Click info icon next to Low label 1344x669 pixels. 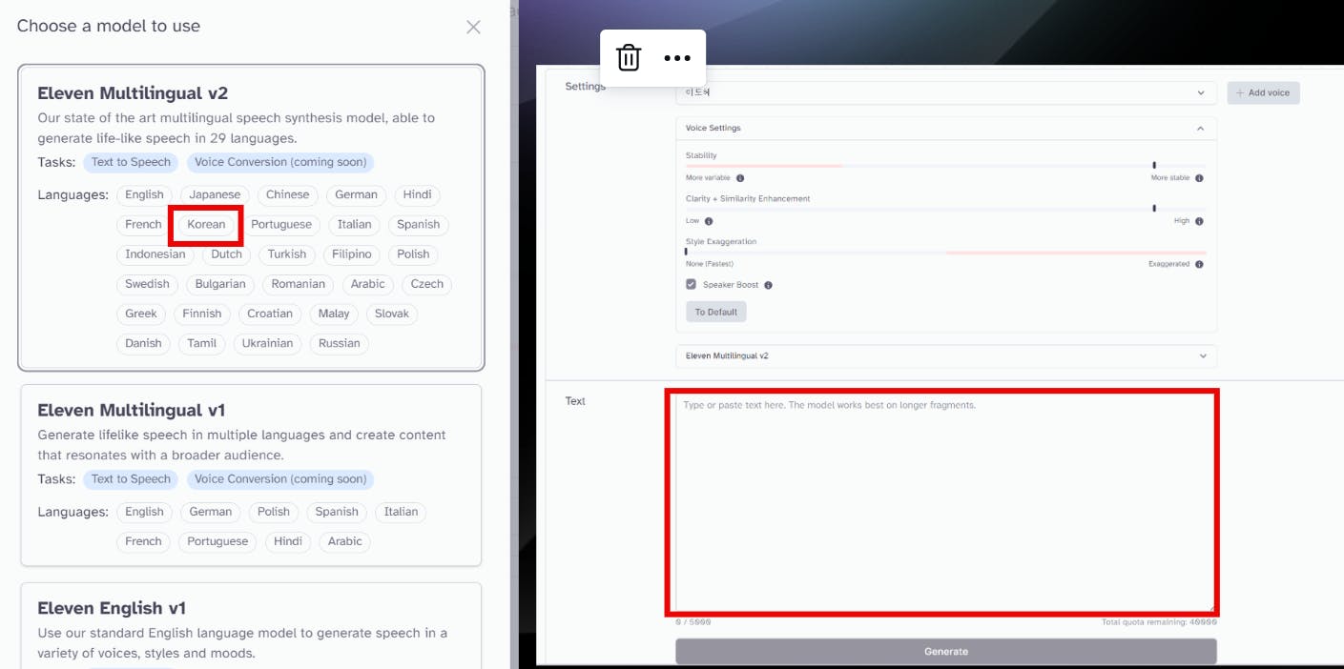coord(709,221)
